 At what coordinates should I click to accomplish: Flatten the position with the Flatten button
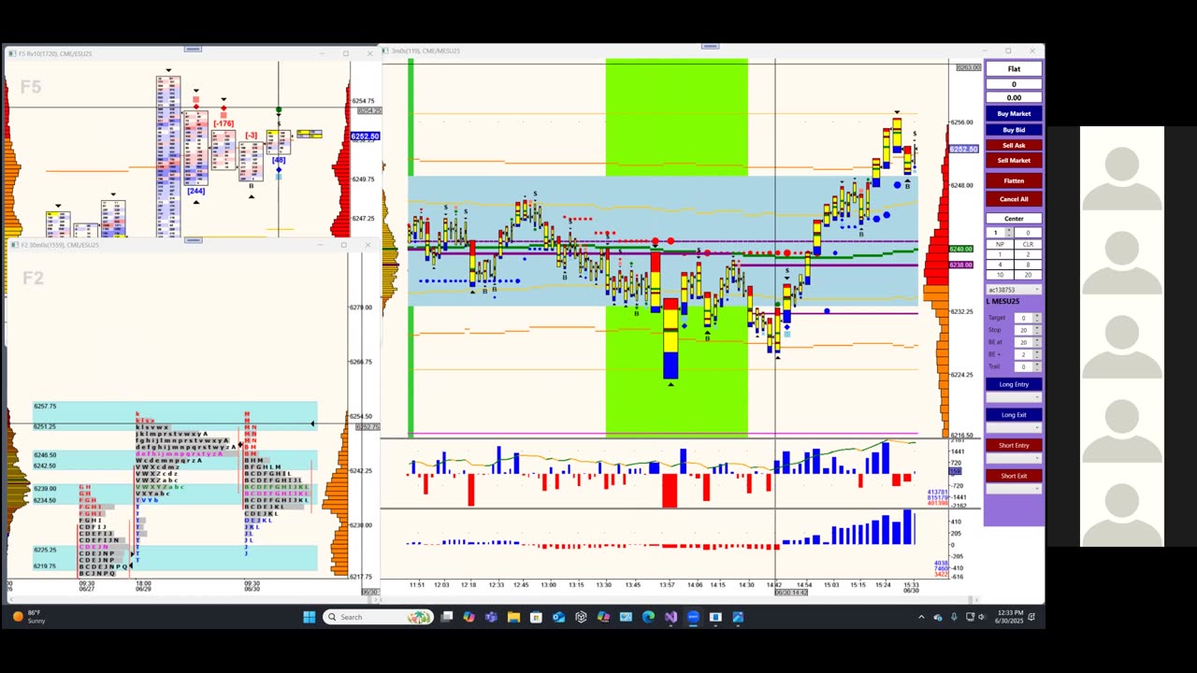pos(1014,180)
